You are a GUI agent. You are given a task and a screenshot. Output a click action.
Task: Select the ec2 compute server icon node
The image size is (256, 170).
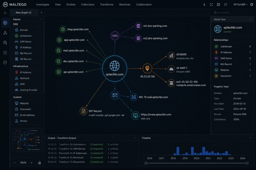point(171,83)
